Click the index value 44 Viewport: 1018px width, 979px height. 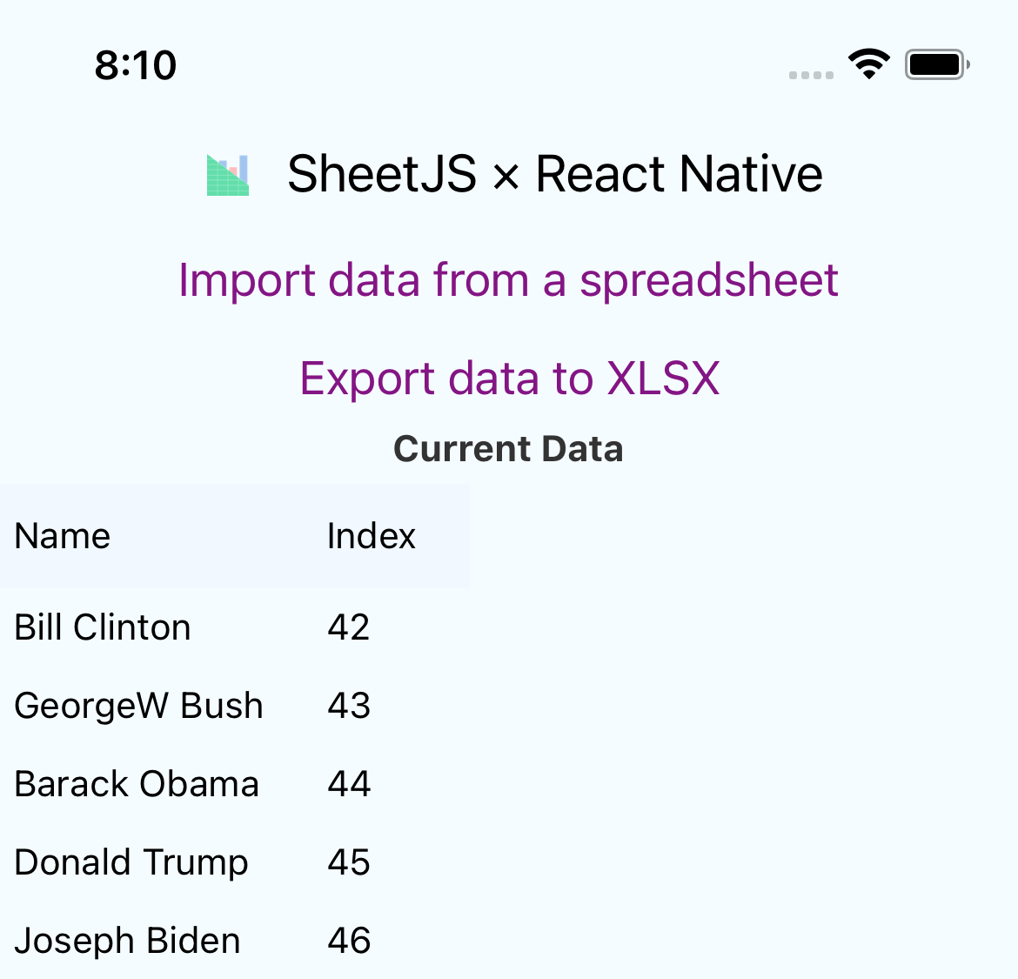(x=348, y=783)
